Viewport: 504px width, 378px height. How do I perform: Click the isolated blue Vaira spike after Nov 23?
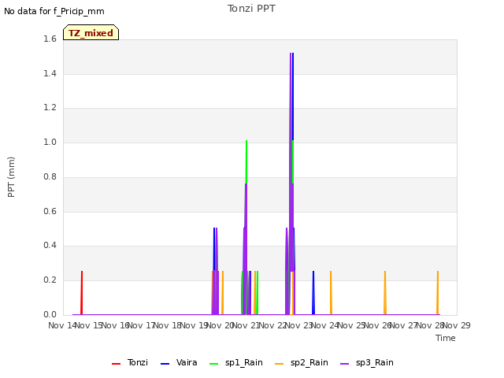click(x=313, y=292)
